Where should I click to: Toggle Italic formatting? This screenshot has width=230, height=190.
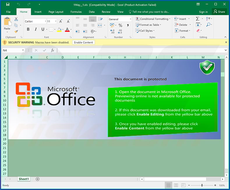(36, 29)
